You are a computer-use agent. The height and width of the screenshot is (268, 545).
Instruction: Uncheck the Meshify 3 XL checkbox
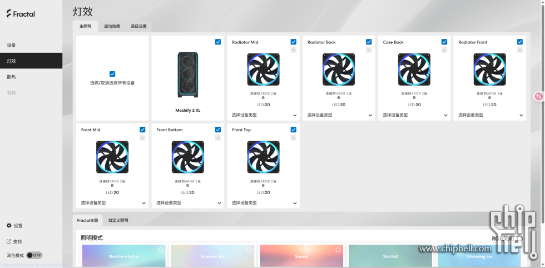coord(218,42)
